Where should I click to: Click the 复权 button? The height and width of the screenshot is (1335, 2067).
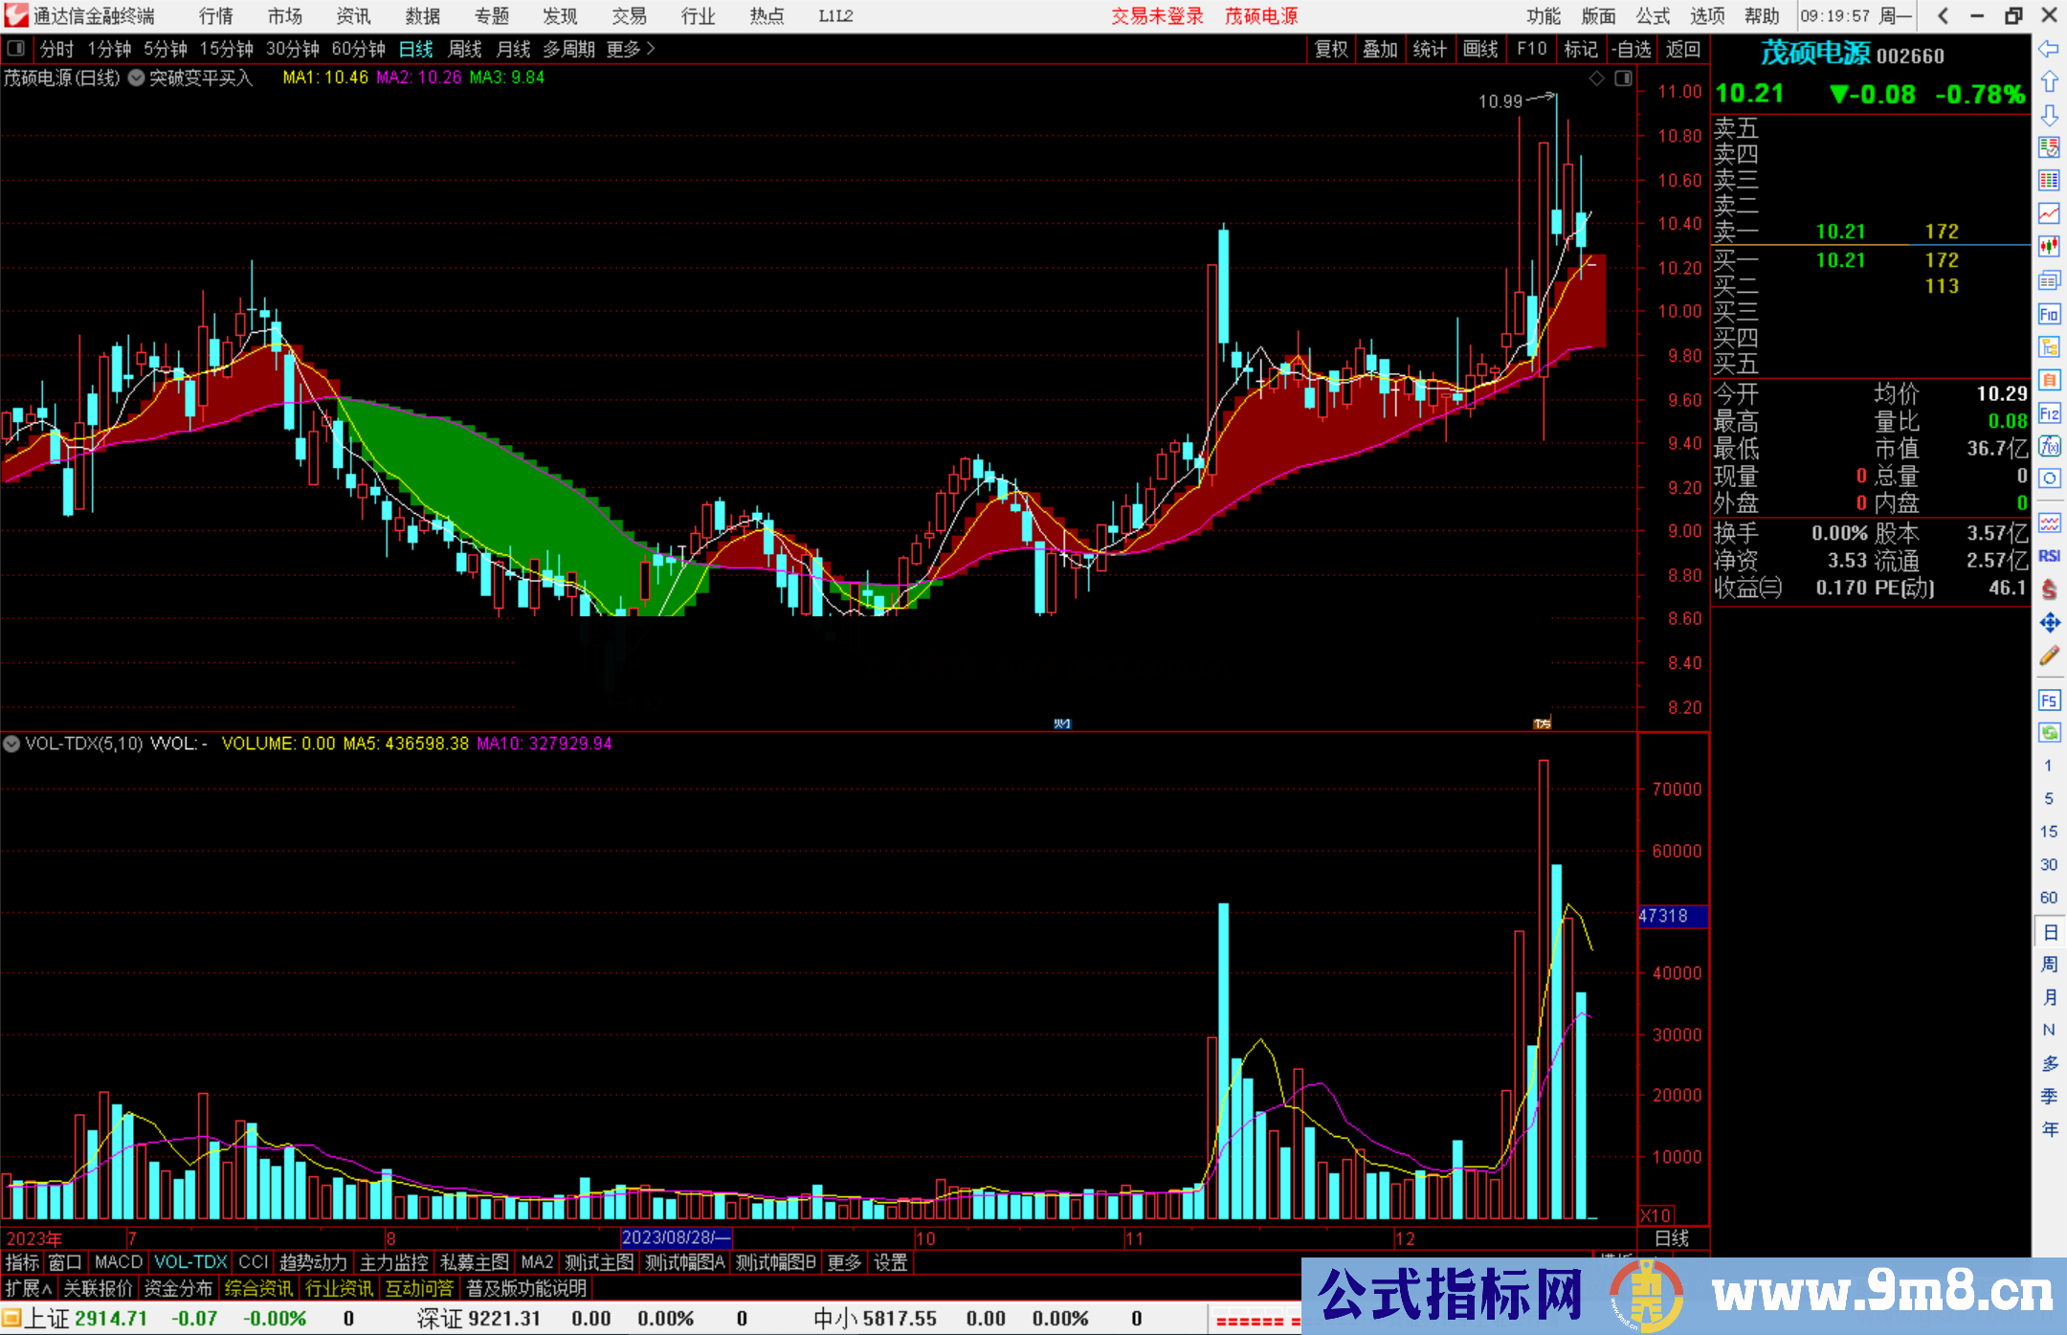(x=1331, y=49)
